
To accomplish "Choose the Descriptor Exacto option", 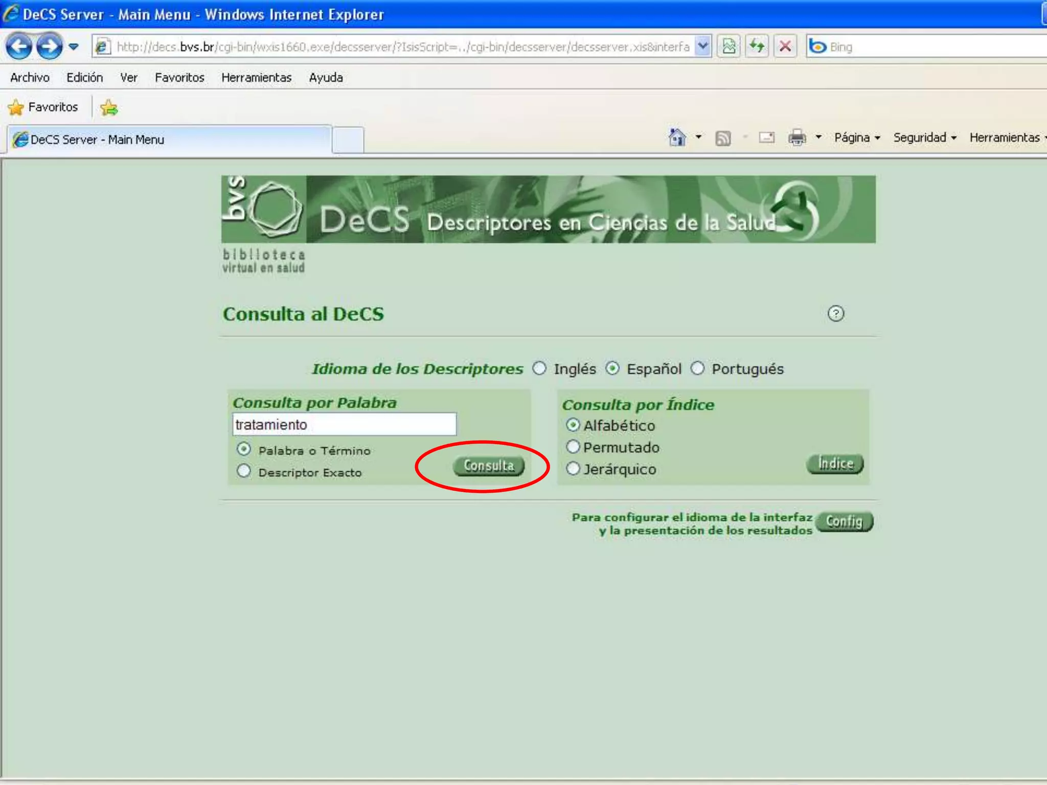I will [x=244, y=471].
